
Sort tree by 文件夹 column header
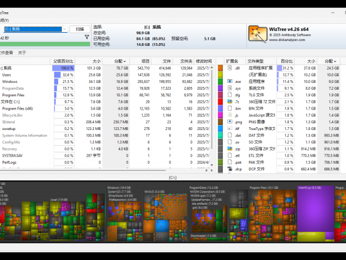point(184,61)
